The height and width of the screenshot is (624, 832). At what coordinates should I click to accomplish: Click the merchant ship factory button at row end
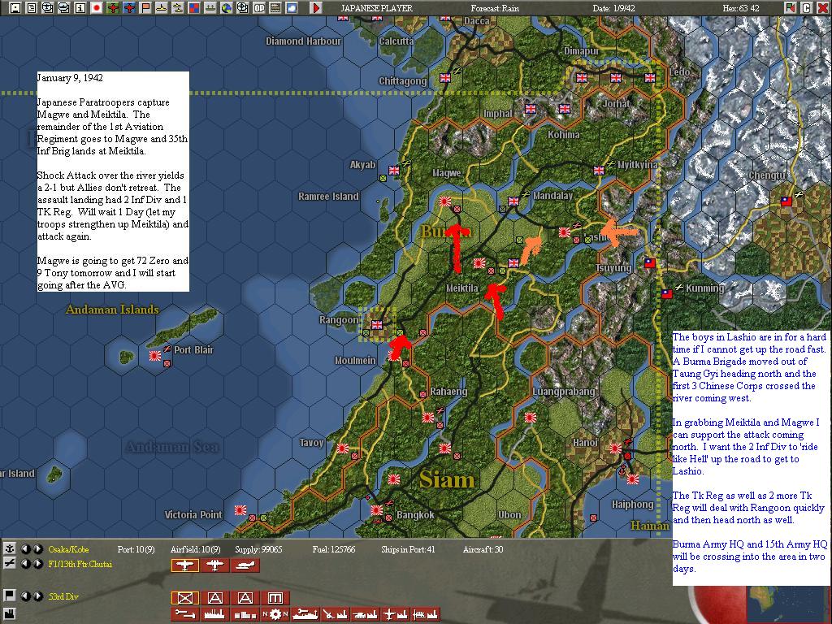tap(426, 614)
